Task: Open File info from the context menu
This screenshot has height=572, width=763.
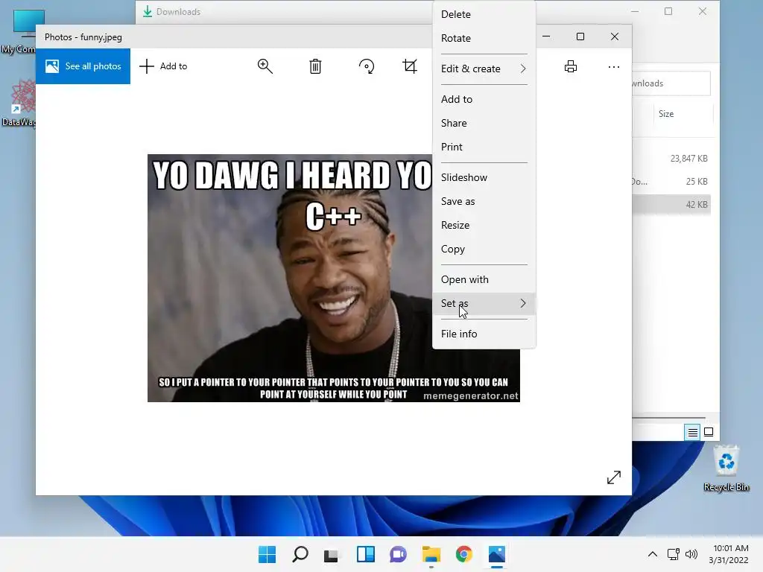Action: 484,334
